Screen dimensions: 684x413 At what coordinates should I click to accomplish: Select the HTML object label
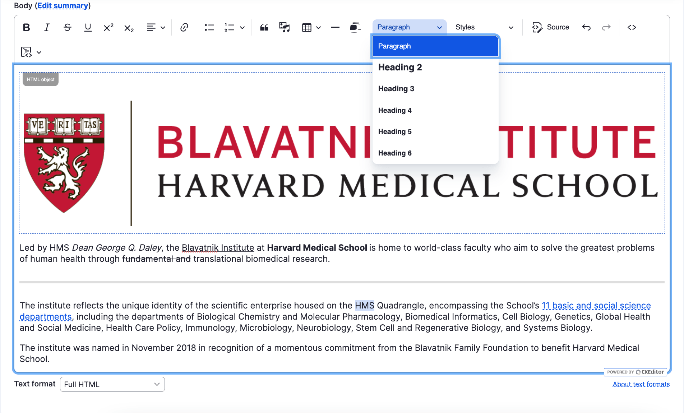click(x=41, y=79)
